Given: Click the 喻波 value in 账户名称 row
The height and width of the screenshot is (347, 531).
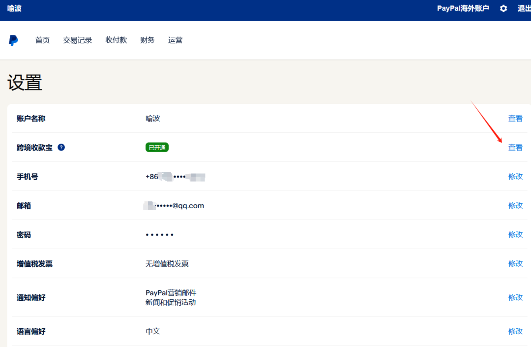Looking at the screenshot, I should [153, 119].
